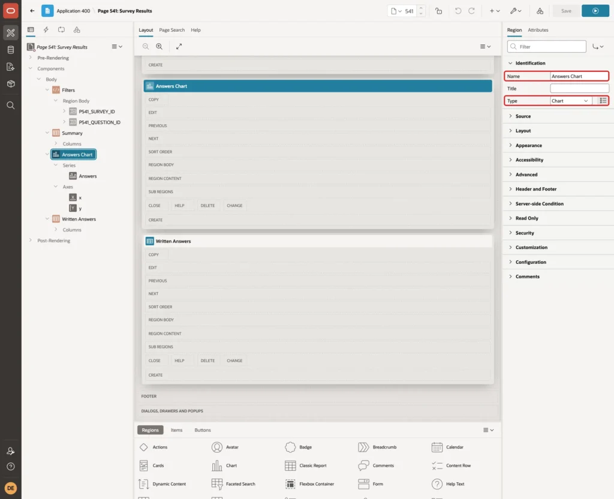Image resolution: width=614 pixels, height=499 pixels.
Task: Show the Buttons gallery tab
Action: pos(203,430)
